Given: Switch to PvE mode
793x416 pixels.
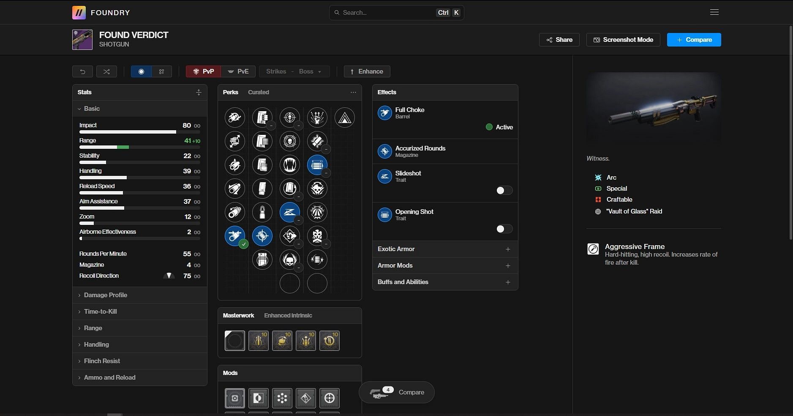Looking at the screenshot, I should (x=238, y=71).
